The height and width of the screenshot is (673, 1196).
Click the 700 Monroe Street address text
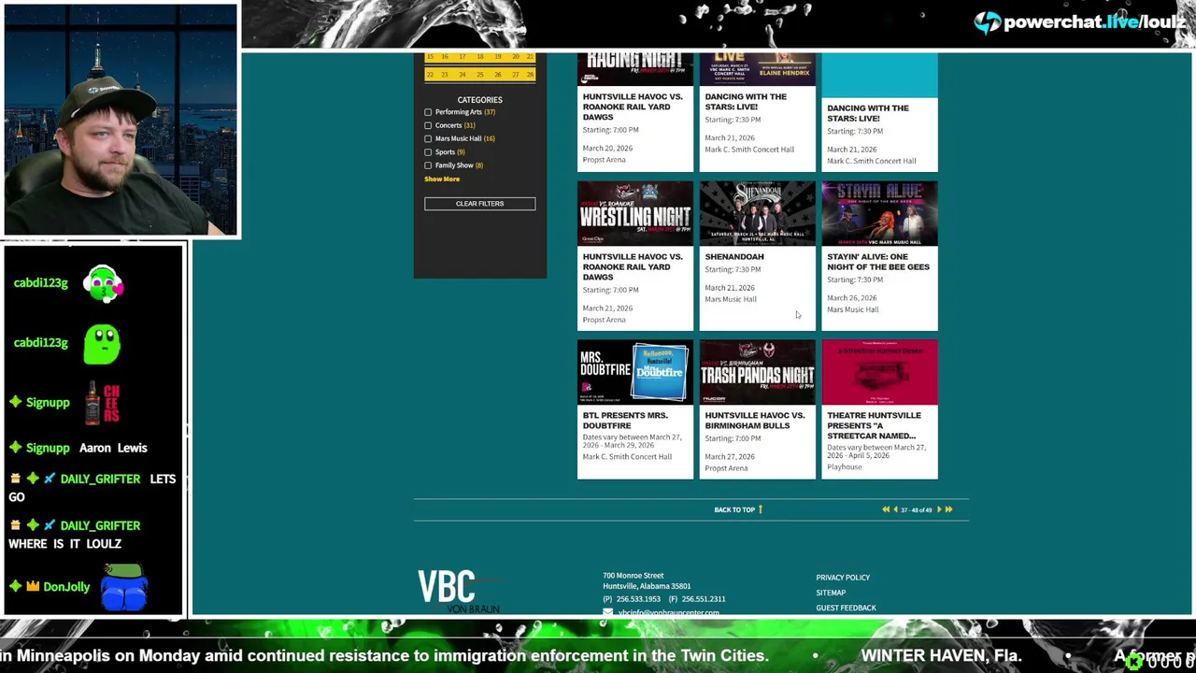(634, 576)
